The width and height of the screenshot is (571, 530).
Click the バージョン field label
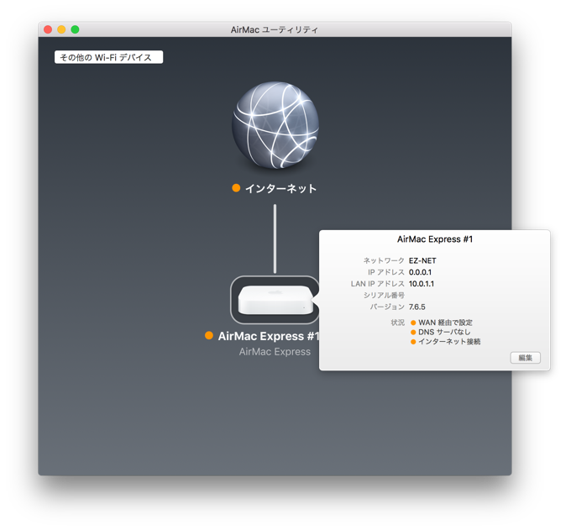point(387,307)
